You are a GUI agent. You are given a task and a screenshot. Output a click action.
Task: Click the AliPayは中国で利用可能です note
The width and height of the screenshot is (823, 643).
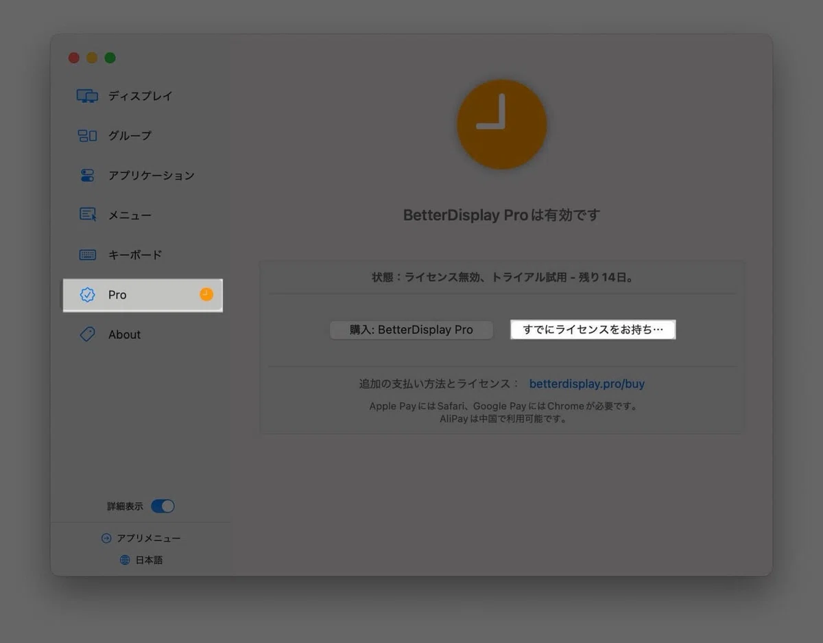tap(503, 419)
